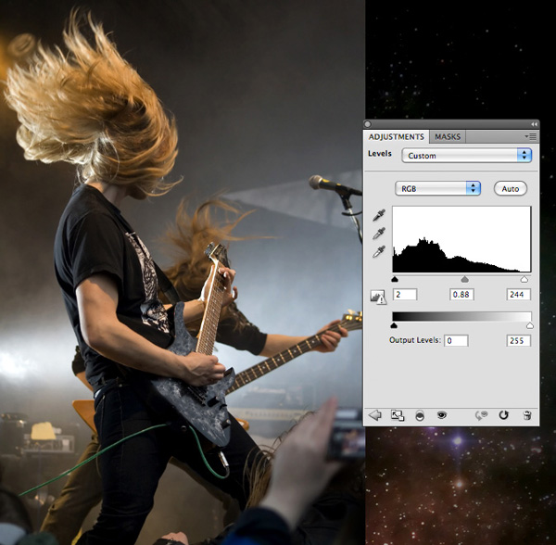Click the gamma value field 0.88
Viewport: 556px width, 545px height.
click(461, 295)
